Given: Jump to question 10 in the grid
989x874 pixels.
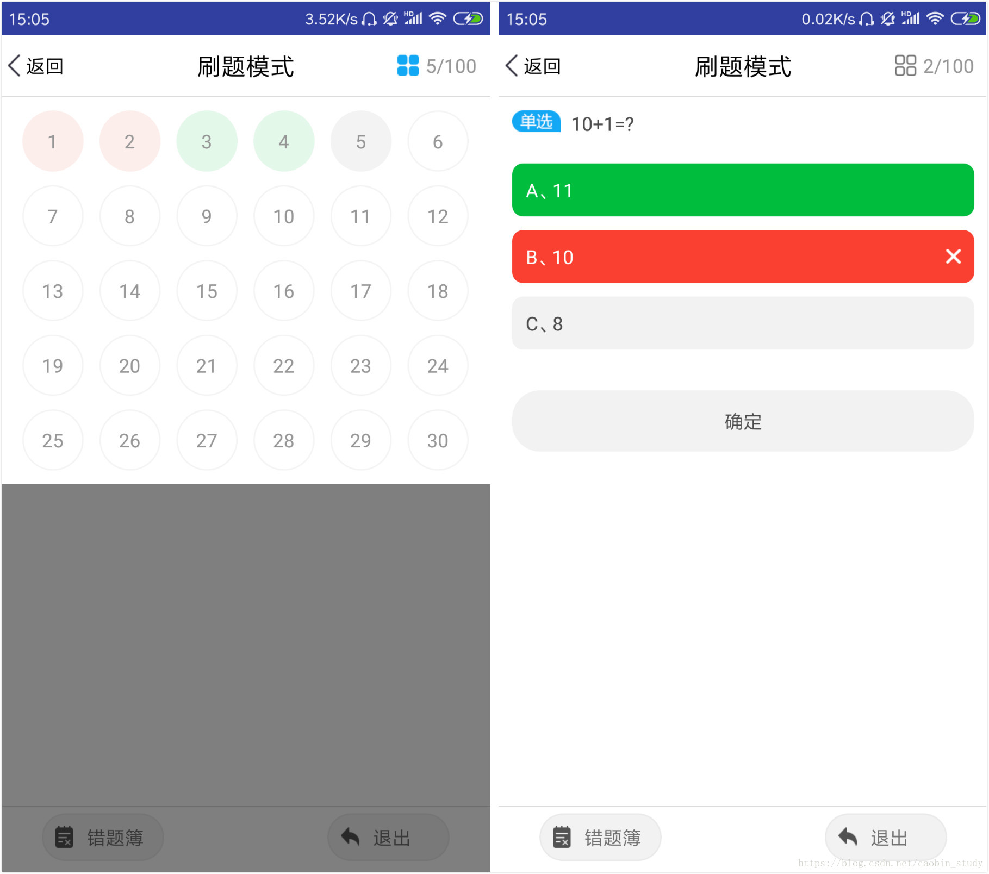Looking at the screenshot, I should [284, 216].
